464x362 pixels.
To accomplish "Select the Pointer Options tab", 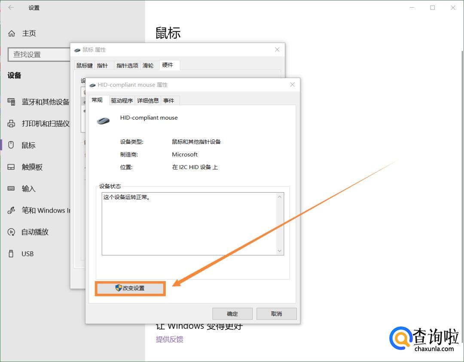I will 127,66.
